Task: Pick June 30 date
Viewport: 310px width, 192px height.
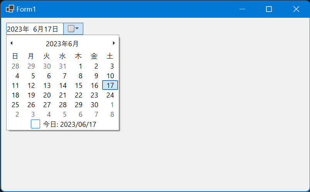Action: click(x=94, y=105)
